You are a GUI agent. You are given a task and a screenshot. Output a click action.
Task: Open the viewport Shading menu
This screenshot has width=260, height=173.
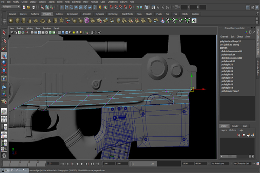(x=20, y=28)
